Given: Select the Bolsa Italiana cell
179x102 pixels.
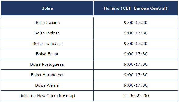Looking at the screenshot, I should (x=47, y=23).
